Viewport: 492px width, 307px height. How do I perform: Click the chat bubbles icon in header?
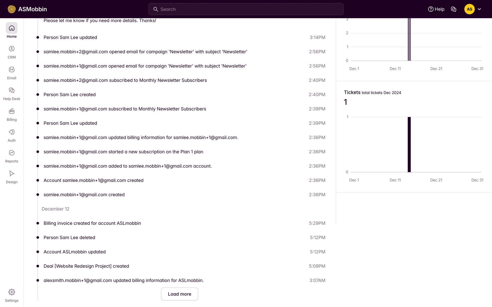[454, 9]
